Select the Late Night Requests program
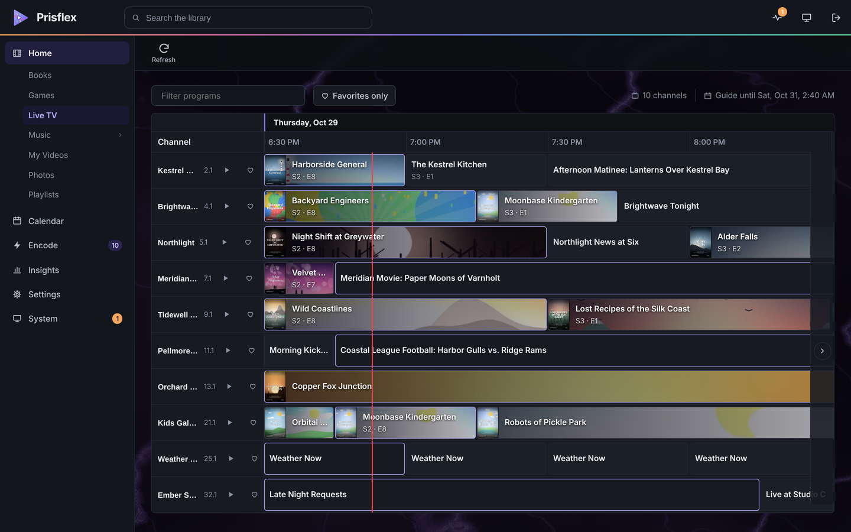 click(x=512, y=495)
